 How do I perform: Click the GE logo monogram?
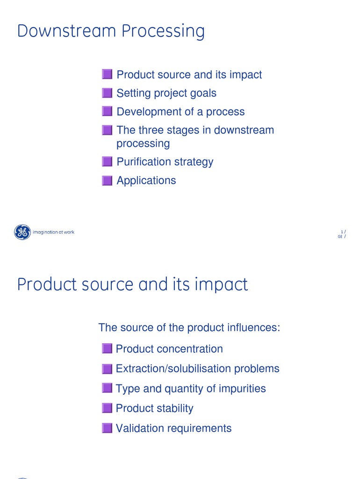(22, 232)
